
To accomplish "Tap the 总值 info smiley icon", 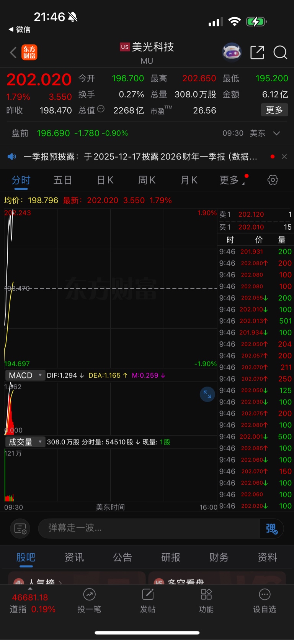I will [x=101, y=109].
